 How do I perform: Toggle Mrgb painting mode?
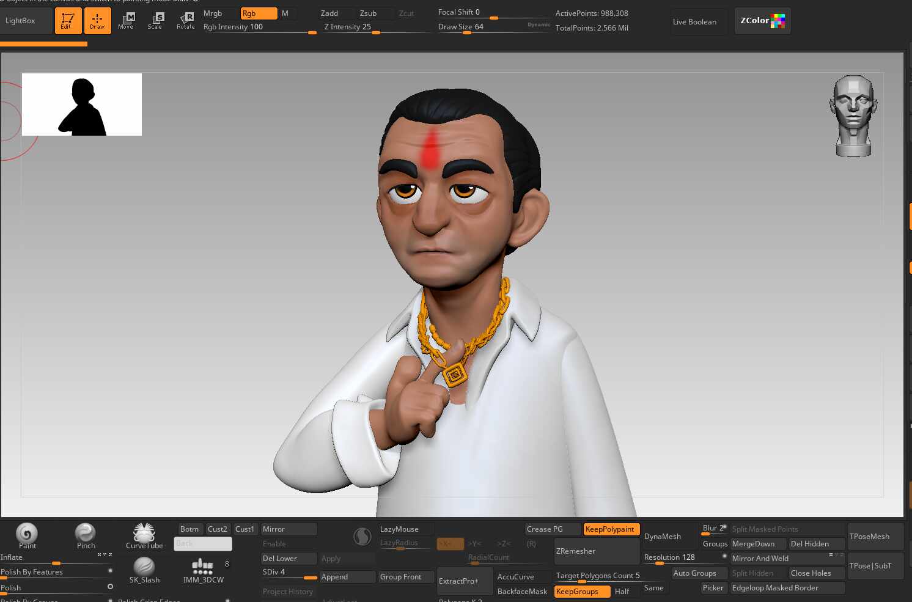click(219, 13)
